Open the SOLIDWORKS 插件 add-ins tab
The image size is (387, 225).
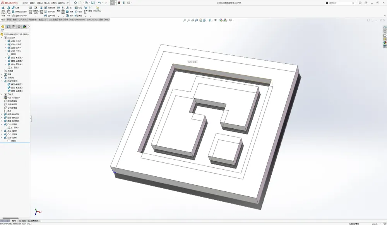click(x=95, y=19)
